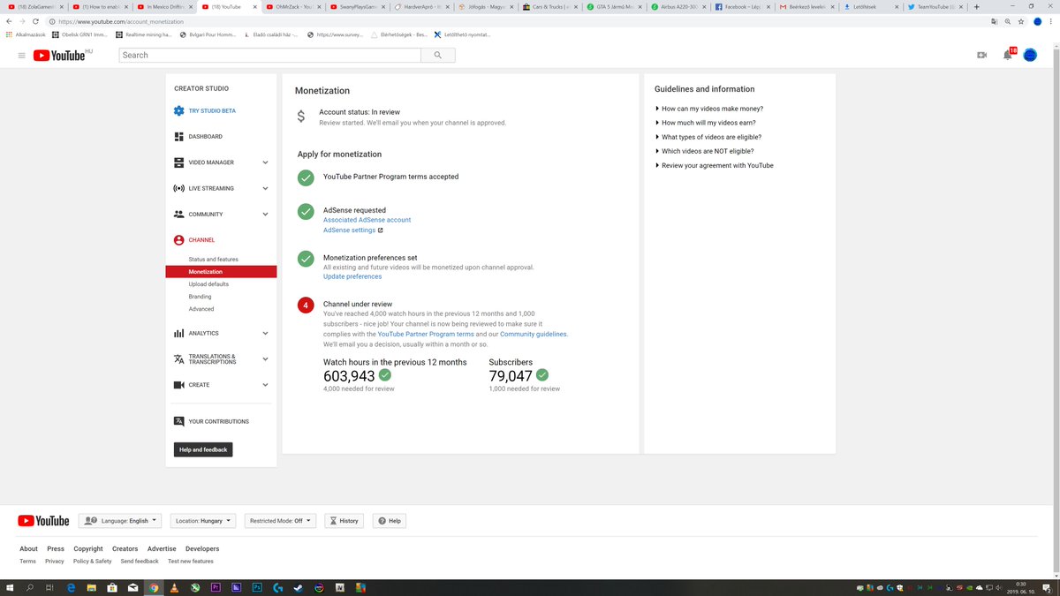The image size is (1060, 596).
Task: Open Premiere Pro from the taskbar
Action: coord(216,587)
